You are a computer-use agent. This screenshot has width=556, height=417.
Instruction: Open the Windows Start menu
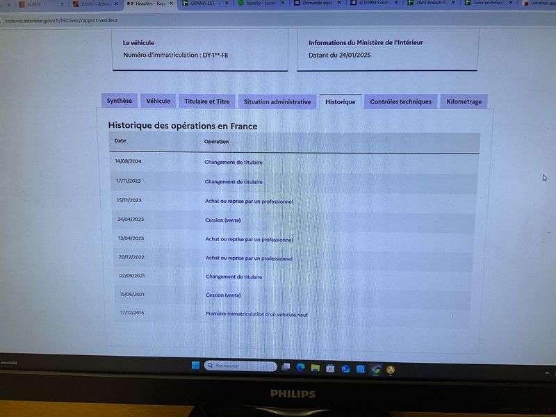tap(195, 366)
